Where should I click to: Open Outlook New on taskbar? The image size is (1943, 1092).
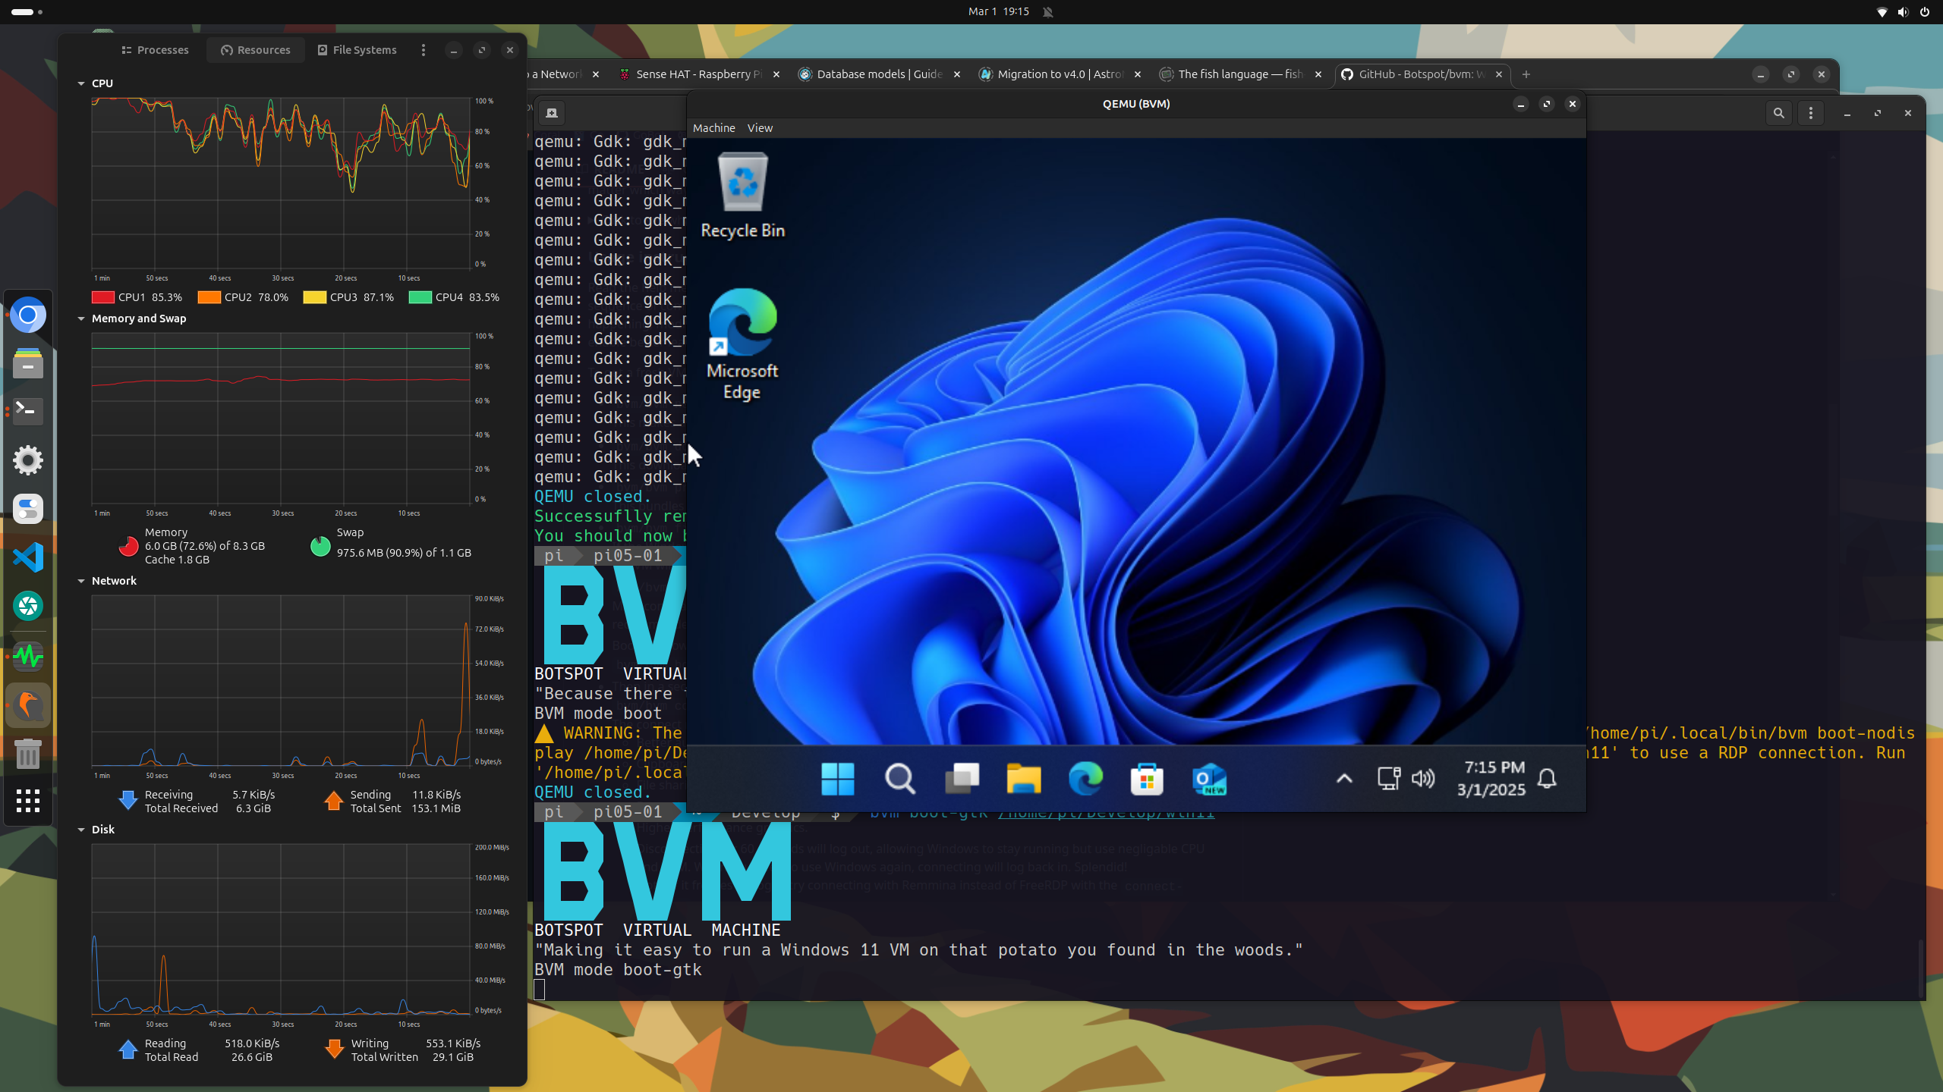(1209, 779)
